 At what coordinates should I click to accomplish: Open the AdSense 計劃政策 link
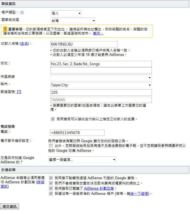tap(99, 189)
